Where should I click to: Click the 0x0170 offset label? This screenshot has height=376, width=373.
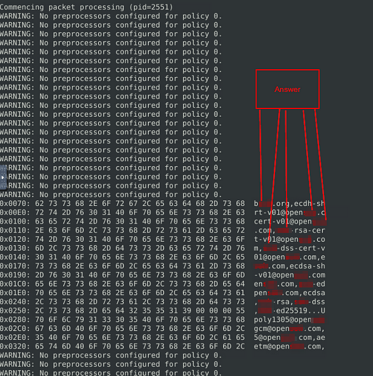pos(15,266)
